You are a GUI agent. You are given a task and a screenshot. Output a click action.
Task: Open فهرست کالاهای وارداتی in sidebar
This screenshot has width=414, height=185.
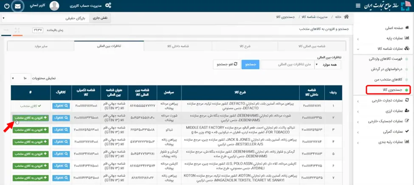click(x=385, y=59)
